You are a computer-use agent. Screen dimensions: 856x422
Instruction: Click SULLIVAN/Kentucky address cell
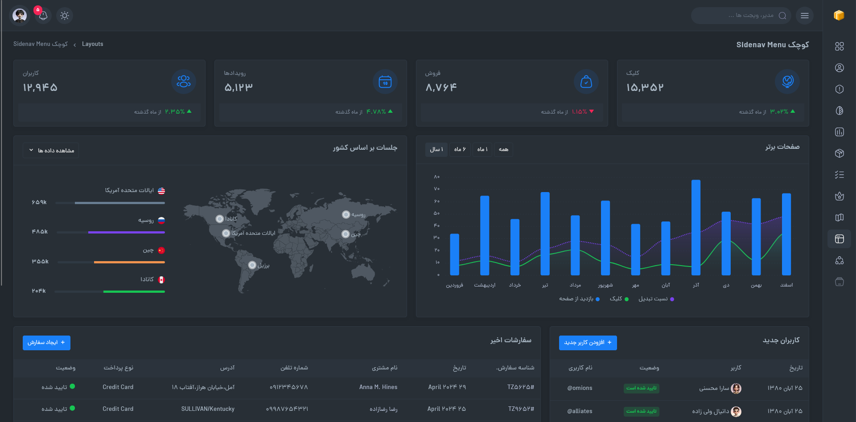coord(208,409)
